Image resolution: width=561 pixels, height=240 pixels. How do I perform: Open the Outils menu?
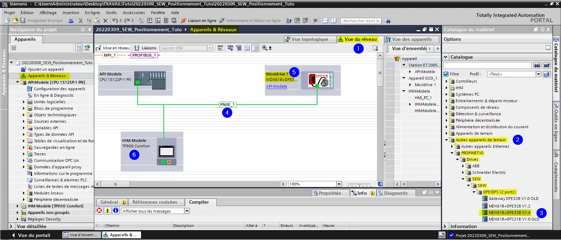coord(111,13)
